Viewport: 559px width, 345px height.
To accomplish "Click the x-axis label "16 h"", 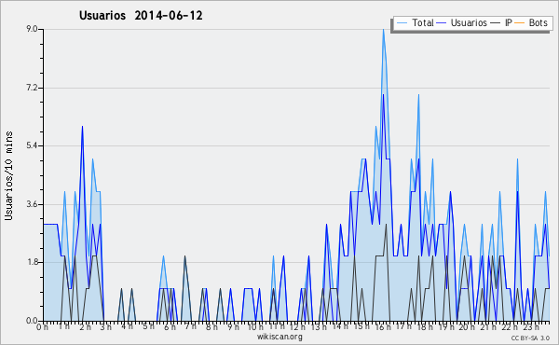I will pos(383,327).
